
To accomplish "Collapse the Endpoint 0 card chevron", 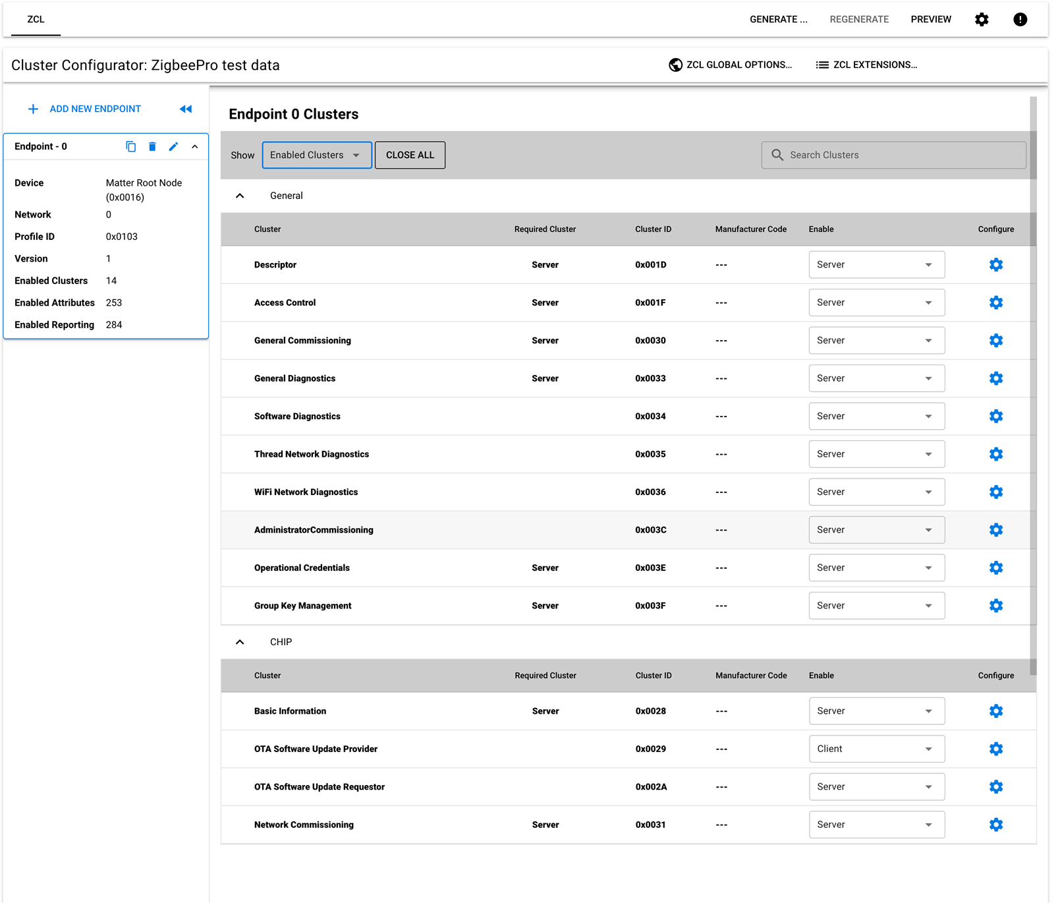I will [195, 146].
